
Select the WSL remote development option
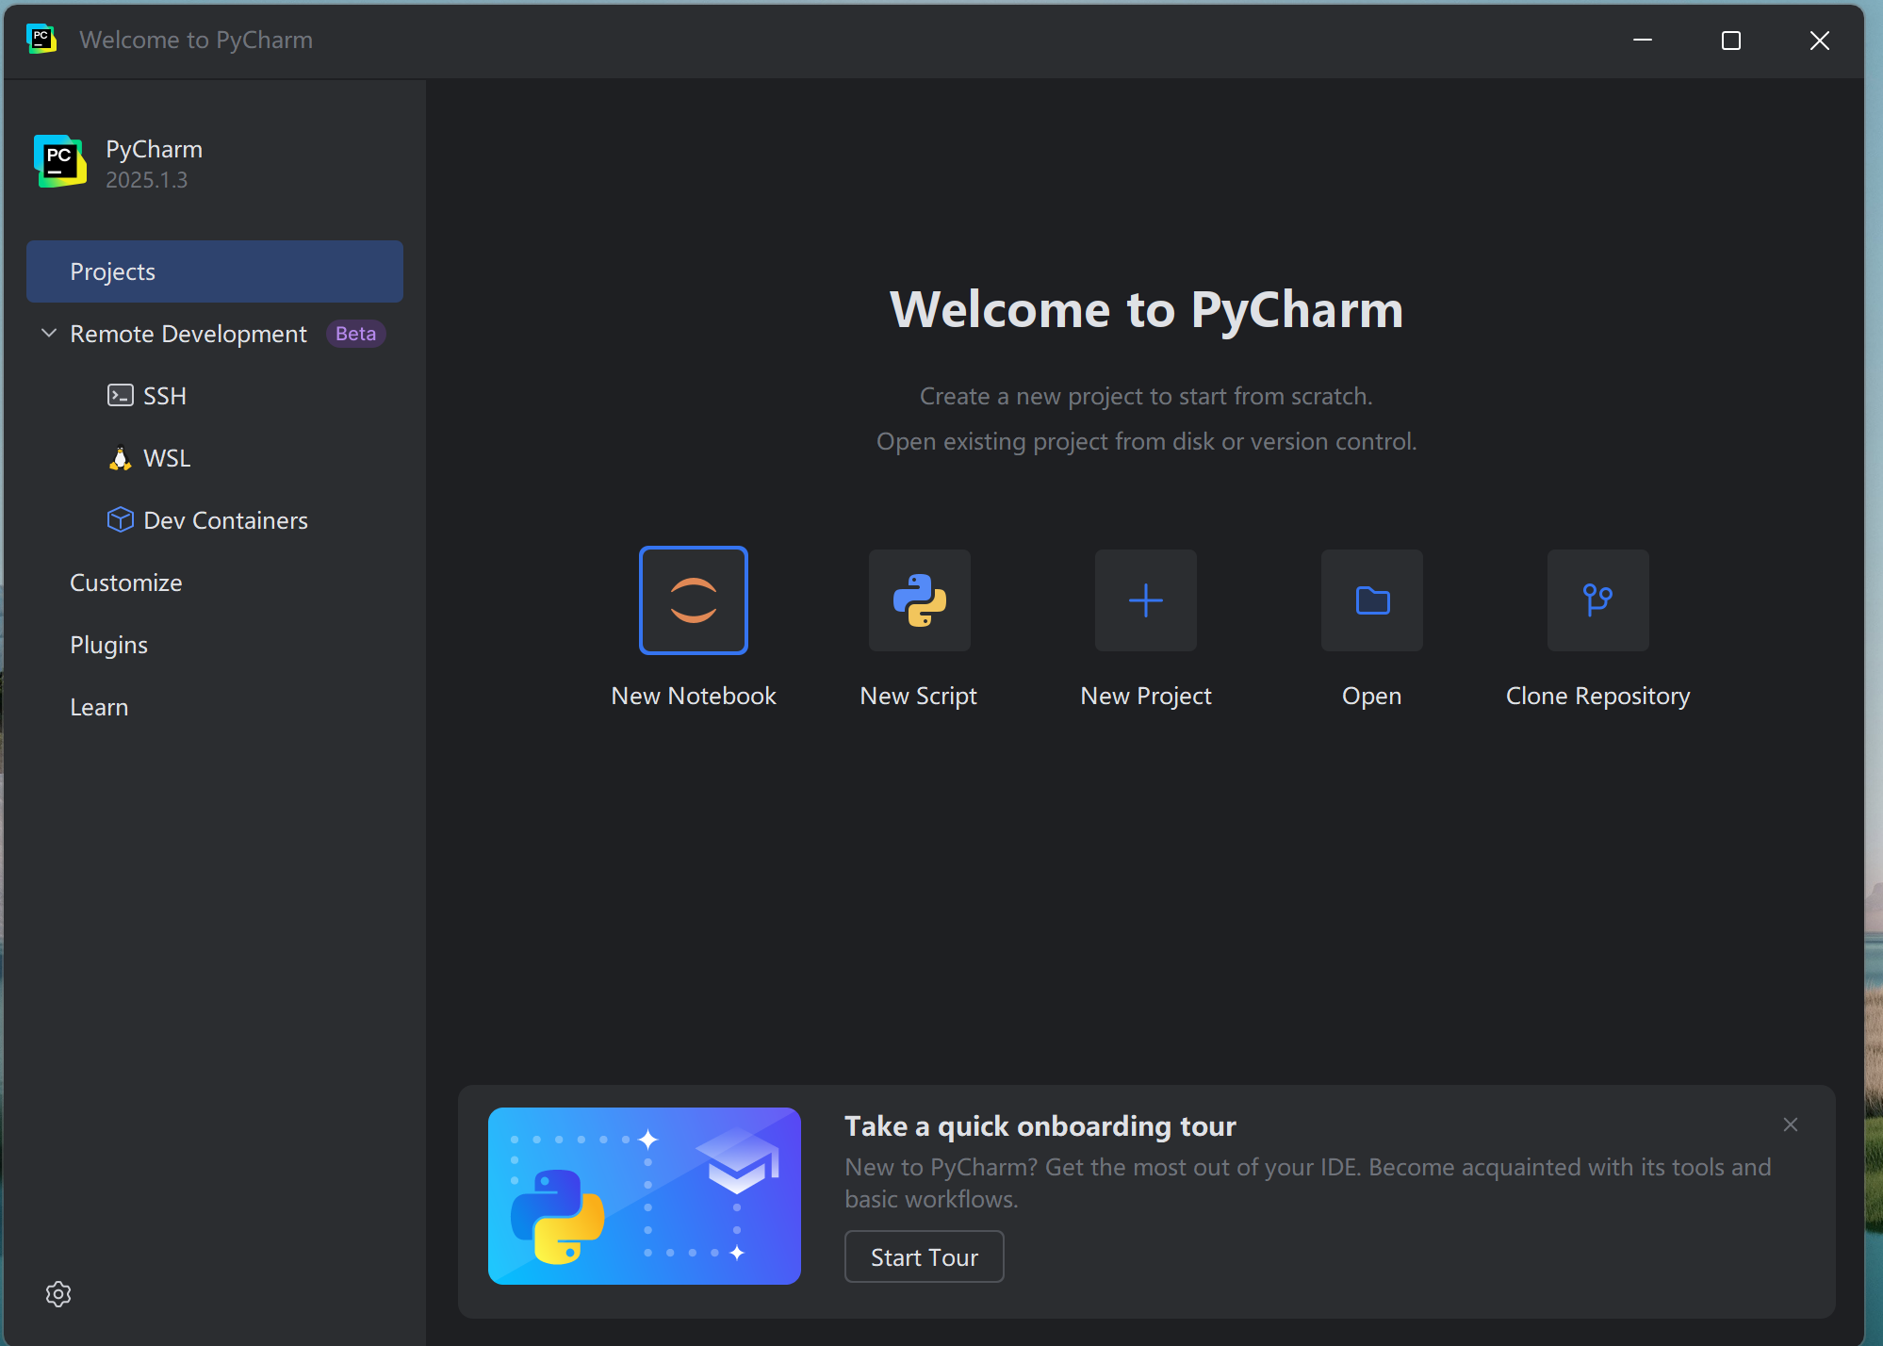coord(166,458)
